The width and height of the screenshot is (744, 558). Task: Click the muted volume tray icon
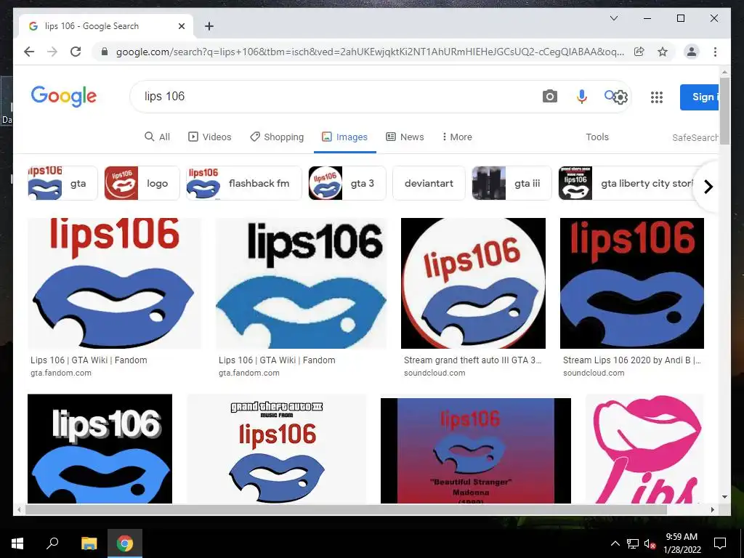[650, 543]
